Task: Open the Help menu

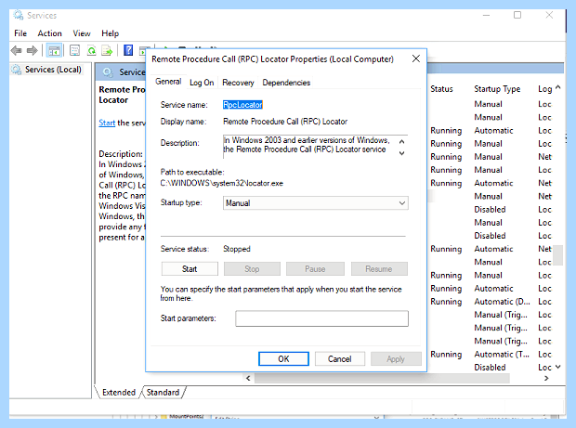Action: point(111,33)
